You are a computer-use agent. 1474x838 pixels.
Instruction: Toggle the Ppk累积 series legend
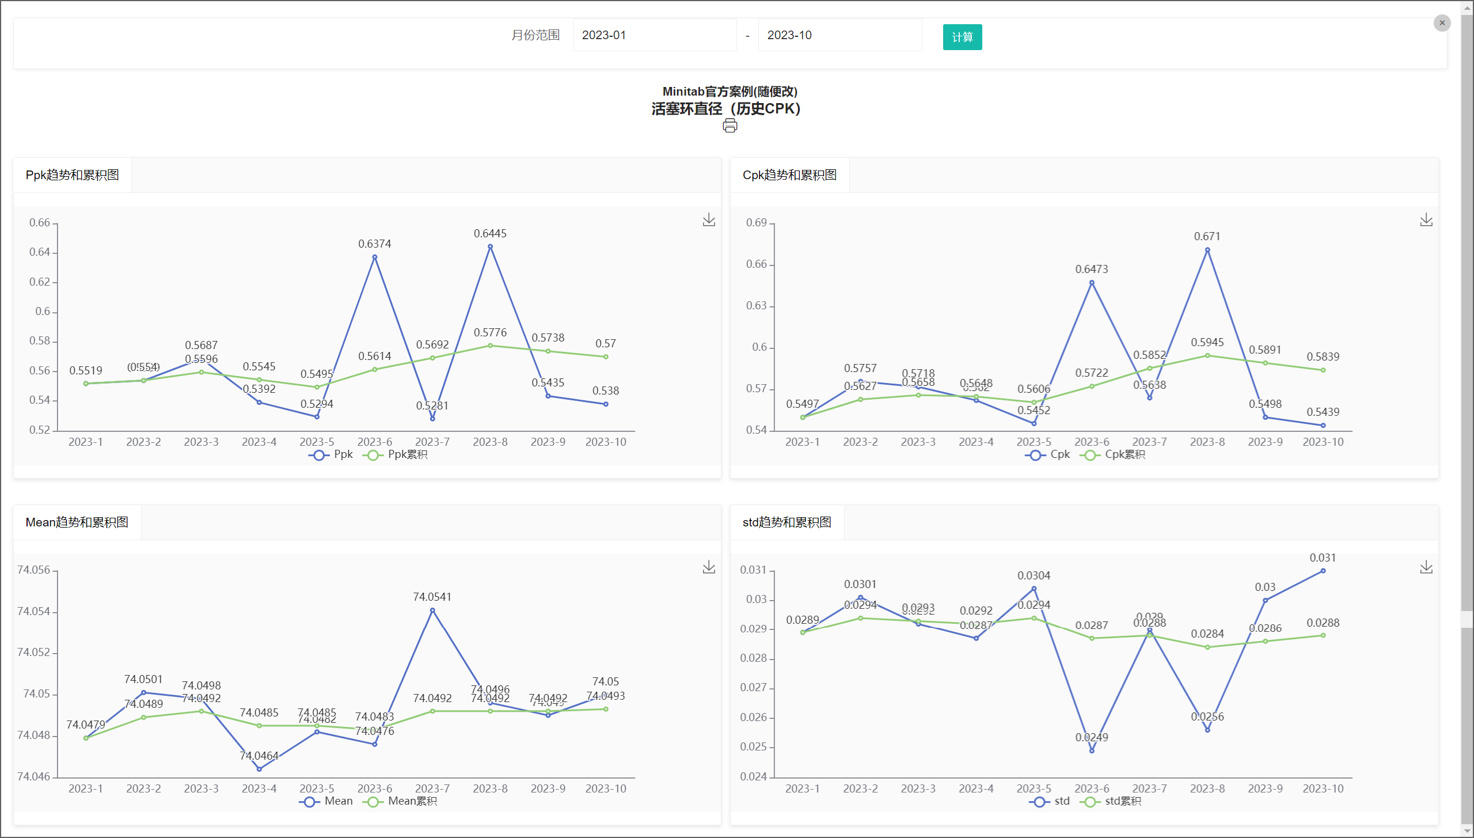tap(396, 454)
